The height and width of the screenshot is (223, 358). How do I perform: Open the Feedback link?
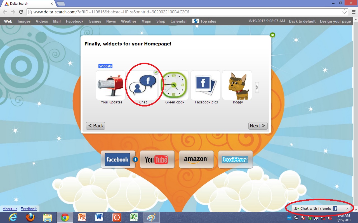[x=29, y=209]
